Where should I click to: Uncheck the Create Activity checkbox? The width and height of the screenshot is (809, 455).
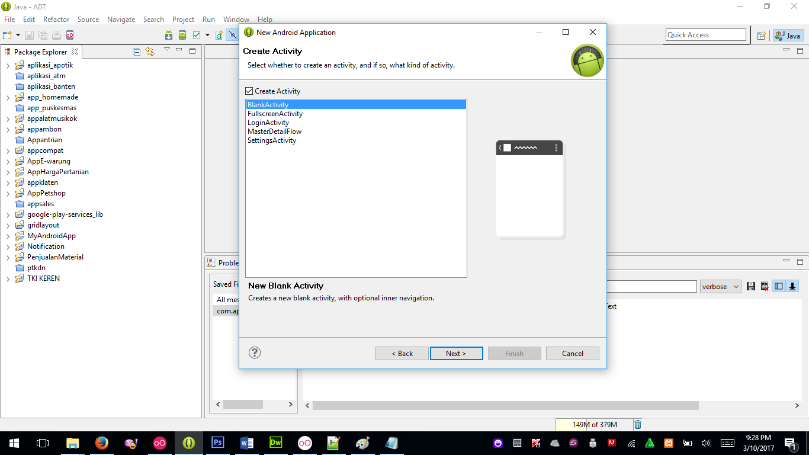click(249, 91)
